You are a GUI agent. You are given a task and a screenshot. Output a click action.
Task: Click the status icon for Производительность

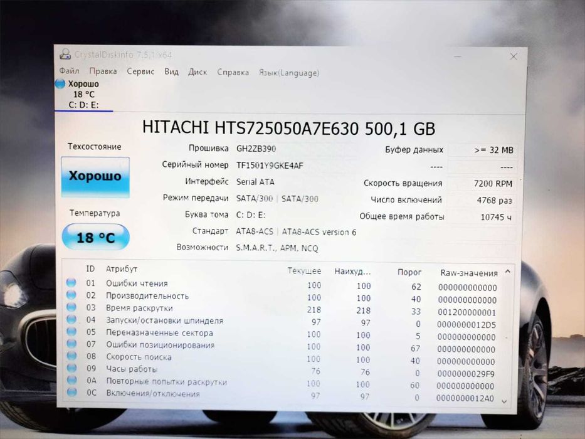coord(71,295)
